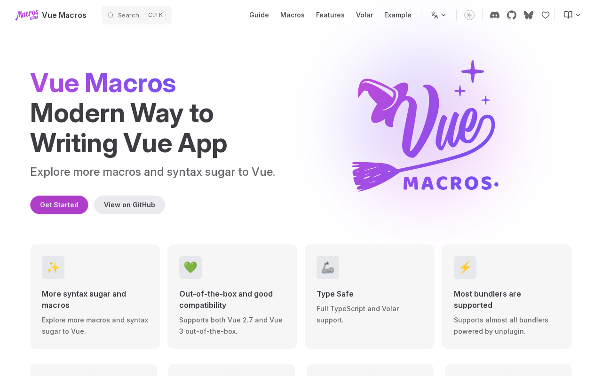Click the Search input box
This screenshot has height=376, width=602.
click(x=136, y=15)
